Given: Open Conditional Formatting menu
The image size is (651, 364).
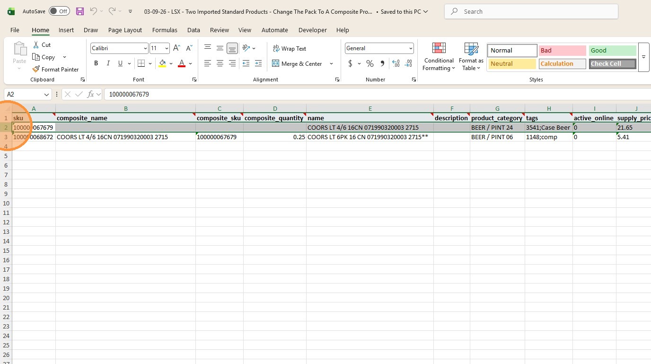Looking at the screenshot, I should [x=439, y=57].
